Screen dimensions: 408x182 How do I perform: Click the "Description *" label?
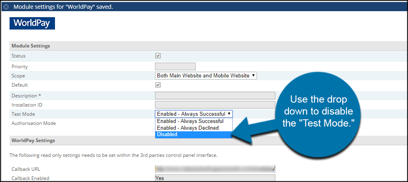click(x=26, y=96)
